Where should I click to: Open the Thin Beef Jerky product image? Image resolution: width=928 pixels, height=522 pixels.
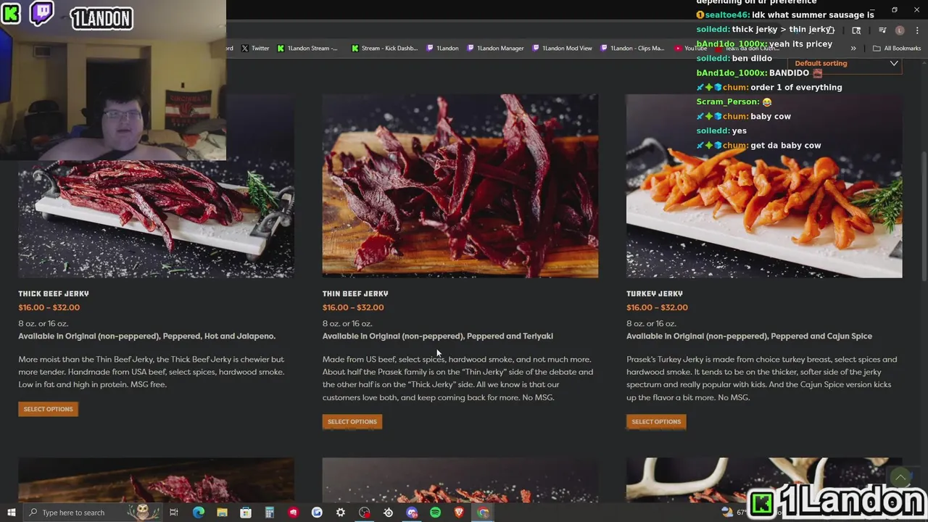pos(460,186)
